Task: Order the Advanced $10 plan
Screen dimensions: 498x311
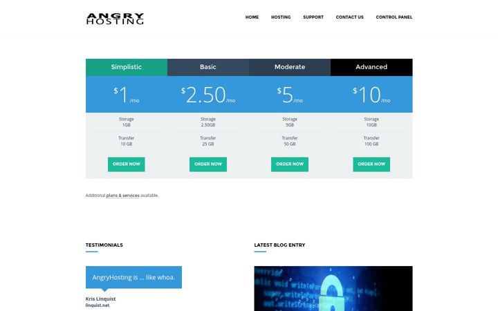Action: click(371, 164)
